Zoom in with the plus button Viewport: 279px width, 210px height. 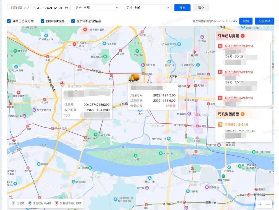pos(260,204)
